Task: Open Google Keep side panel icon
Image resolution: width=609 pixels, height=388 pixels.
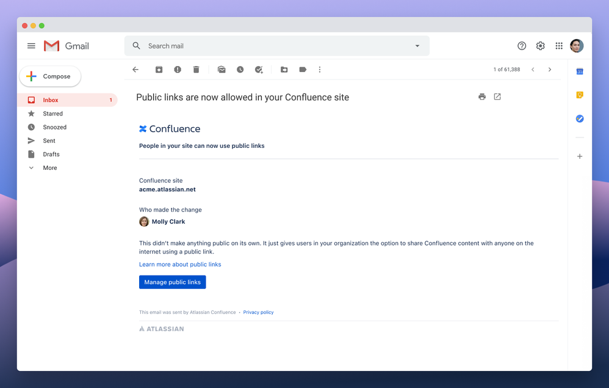Action: tap(580, 95)
